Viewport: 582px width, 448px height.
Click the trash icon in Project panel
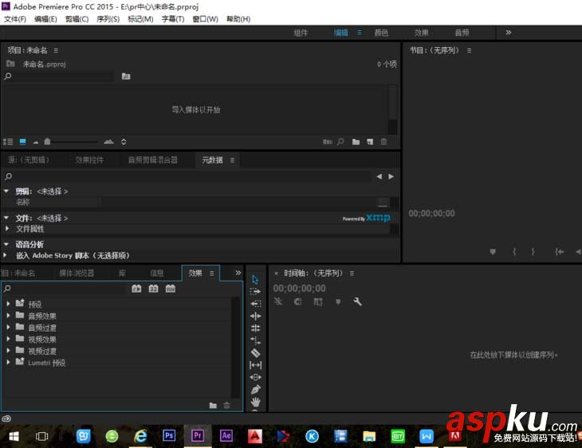383,142
